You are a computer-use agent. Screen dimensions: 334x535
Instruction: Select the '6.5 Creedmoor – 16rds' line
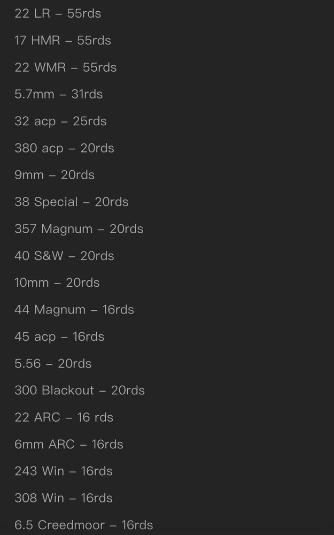(84, 525)
